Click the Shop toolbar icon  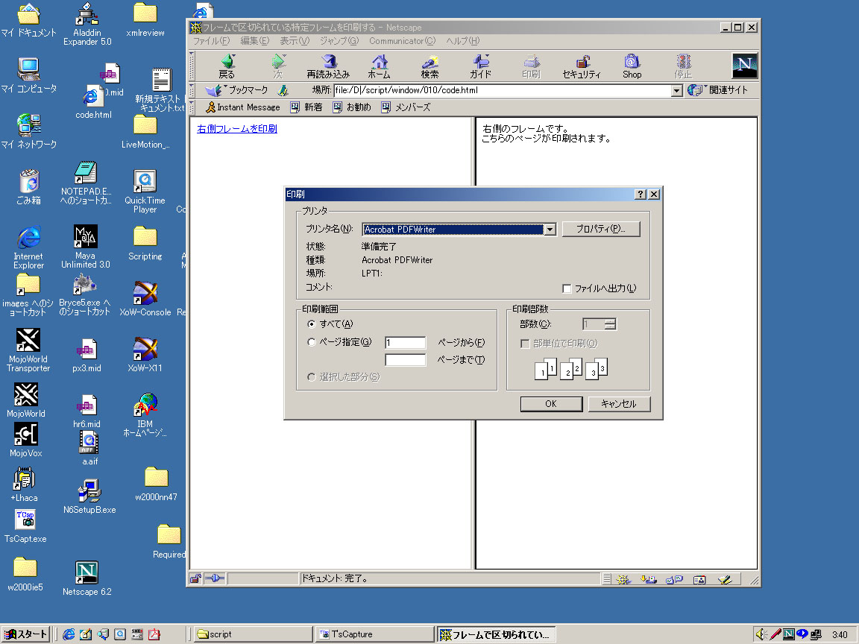[x=632, y=66]
